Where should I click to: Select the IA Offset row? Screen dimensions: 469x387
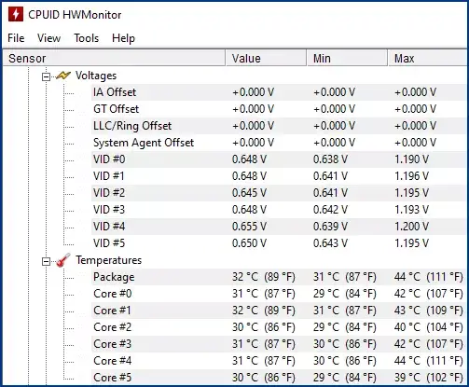click(x=279, y=92)
